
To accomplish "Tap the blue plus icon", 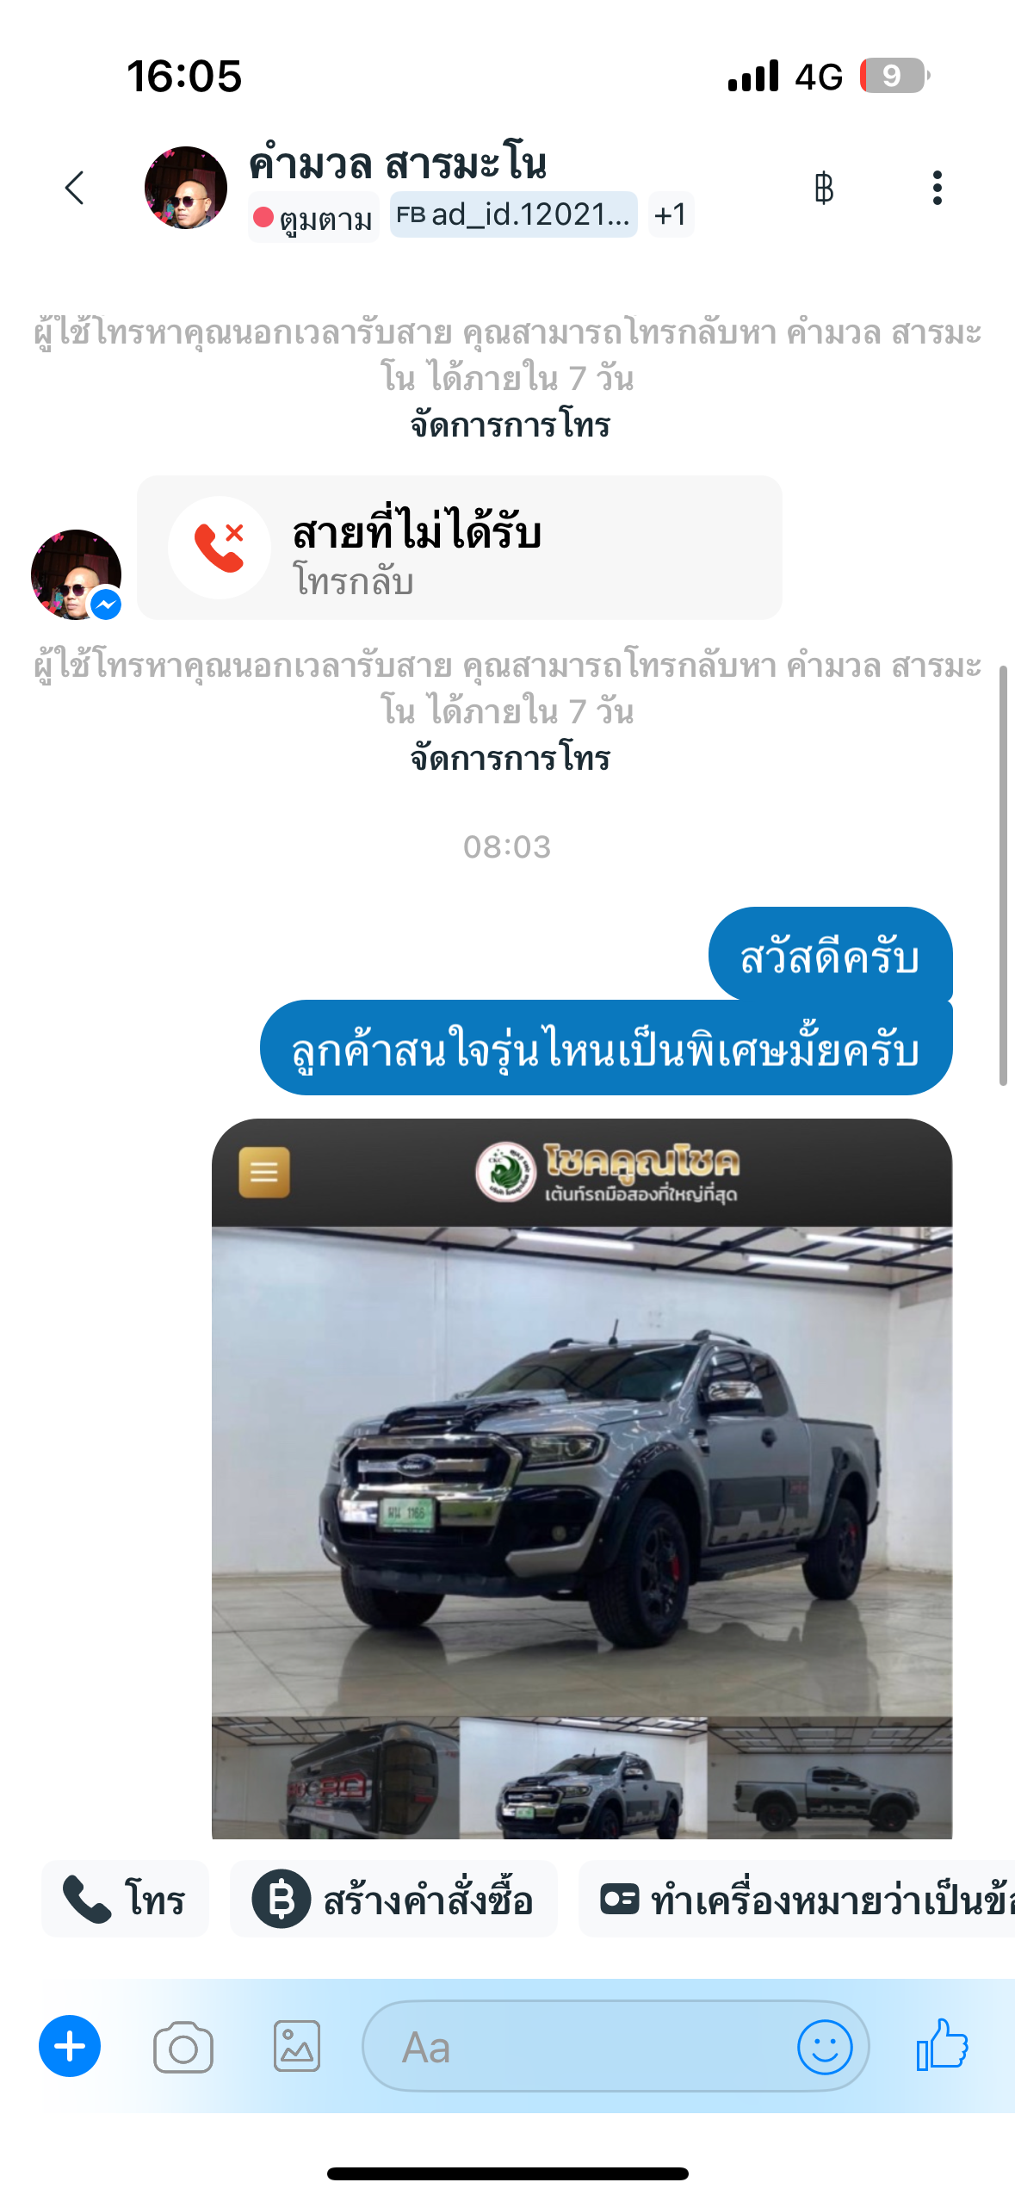I will click(x=70, y=2047).
